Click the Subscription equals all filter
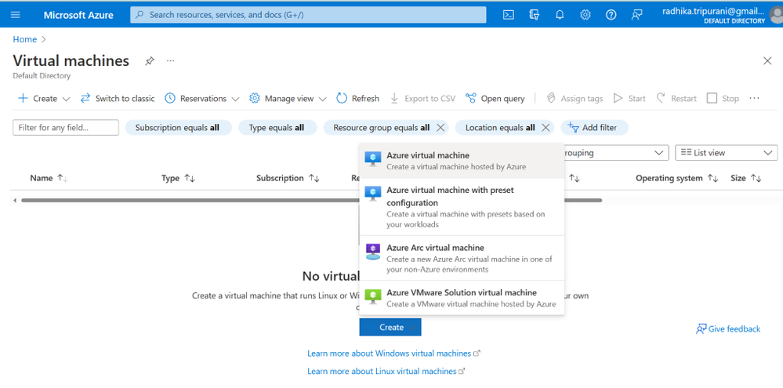 pyautogui.click(x=177, y=127)
